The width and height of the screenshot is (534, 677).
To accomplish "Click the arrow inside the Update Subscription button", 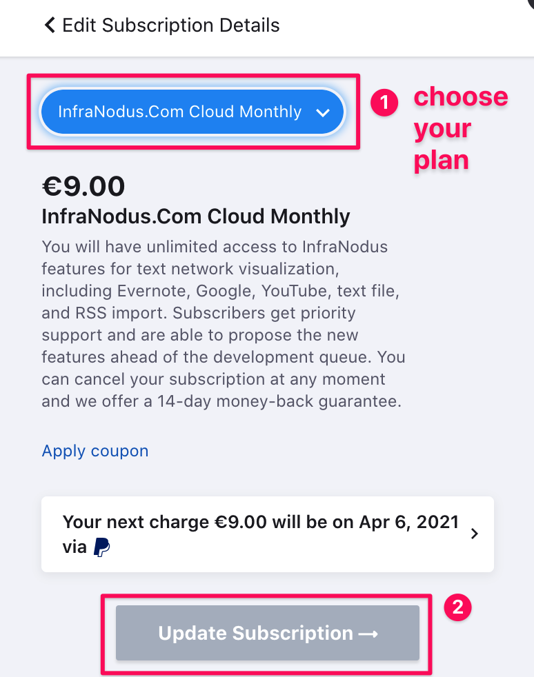I will tap(368, 634).
